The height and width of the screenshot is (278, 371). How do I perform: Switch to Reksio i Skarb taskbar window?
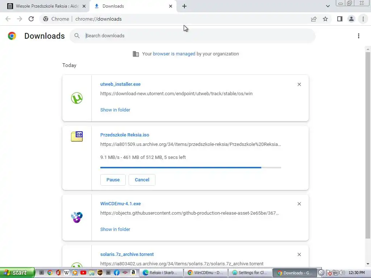pyautogui.click(x=161, y=273)
